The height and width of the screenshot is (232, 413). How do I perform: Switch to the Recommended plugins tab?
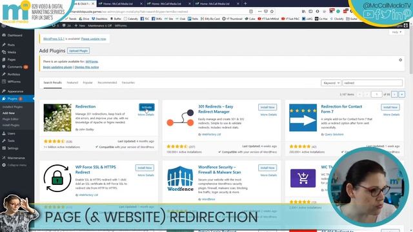[x=107, y=82]
